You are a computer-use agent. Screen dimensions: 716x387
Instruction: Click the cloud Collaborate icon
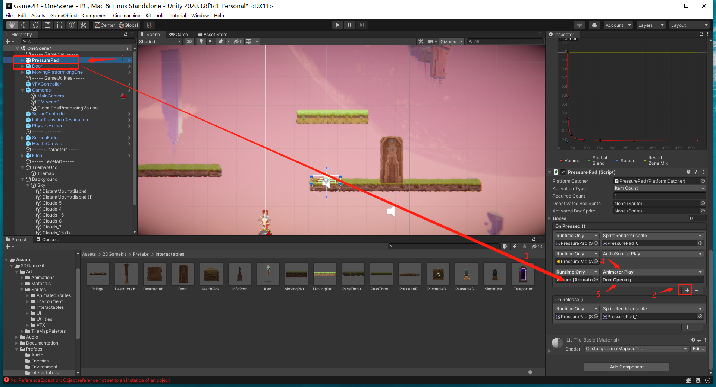coord(594,25)
